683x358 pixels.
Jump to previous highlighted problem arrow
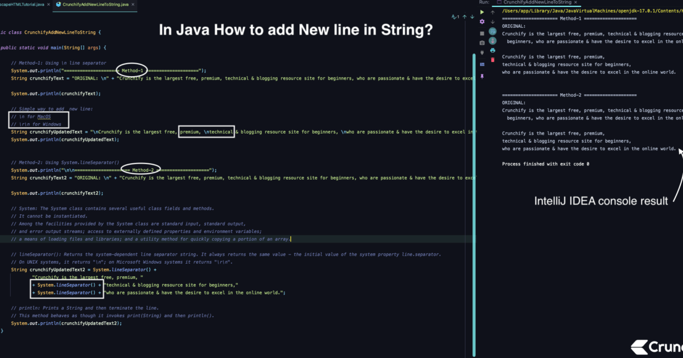[464, 16]
